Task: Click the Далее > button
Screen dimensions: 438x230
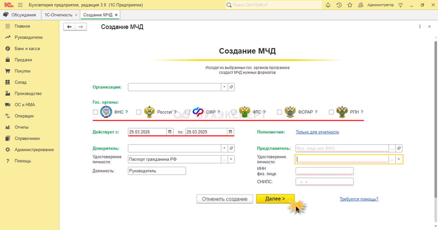Action: pyautogui.click(x=275, y=199)
